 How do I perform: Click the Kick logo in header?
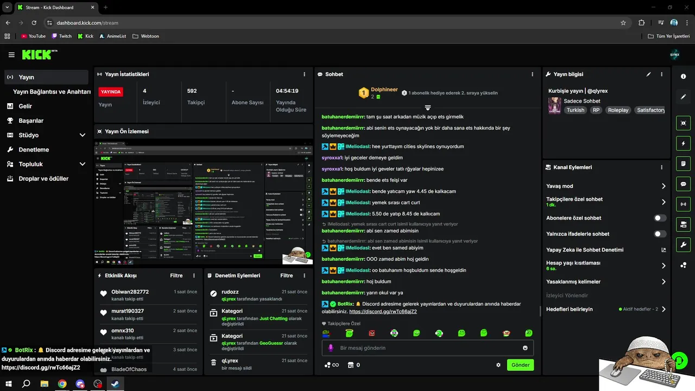point(39,54)
